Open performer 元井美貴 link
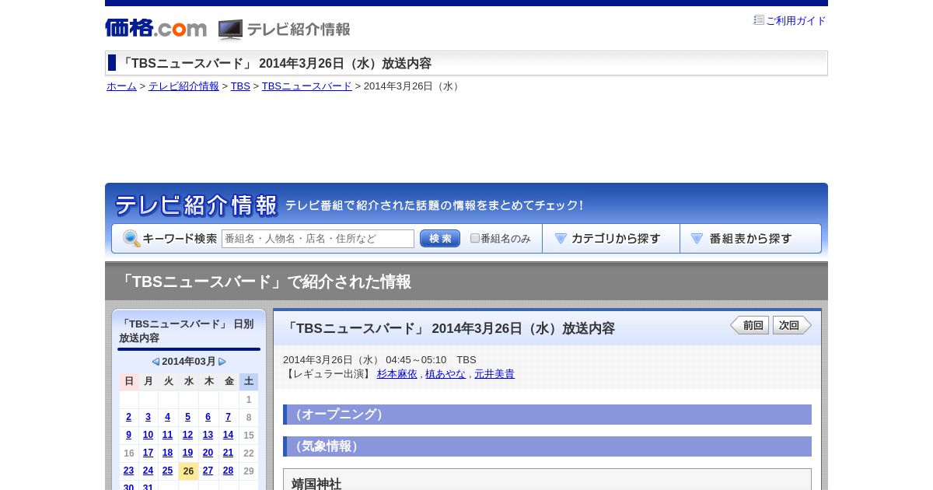The width and height of the screenshot is (933, 490). (494, 374)
